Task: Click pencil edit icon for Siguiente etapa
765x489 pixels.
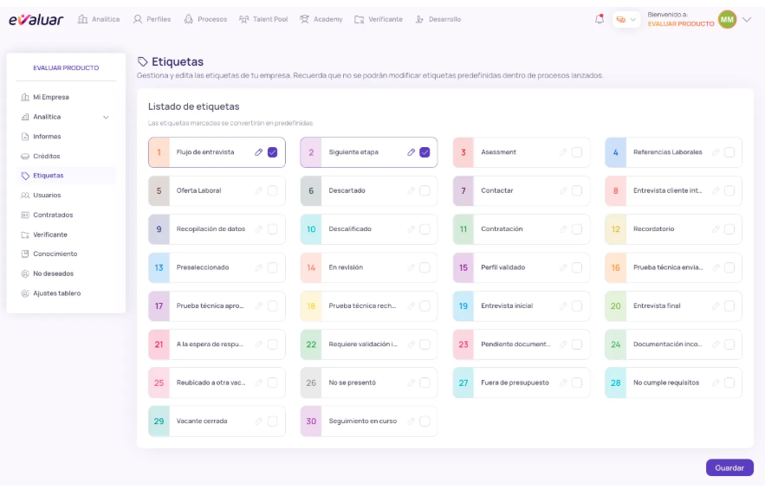Action: click(411, 152)
